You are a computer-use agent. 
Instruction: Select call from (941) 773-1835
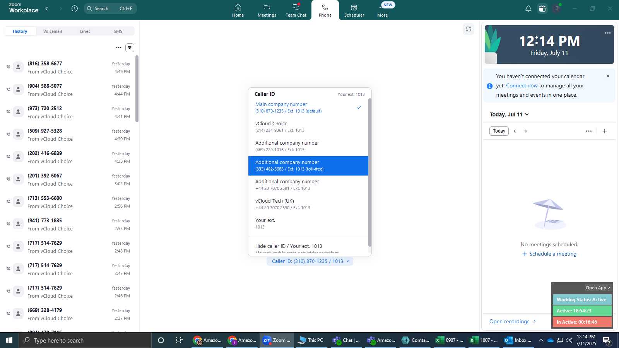[69, 224]
